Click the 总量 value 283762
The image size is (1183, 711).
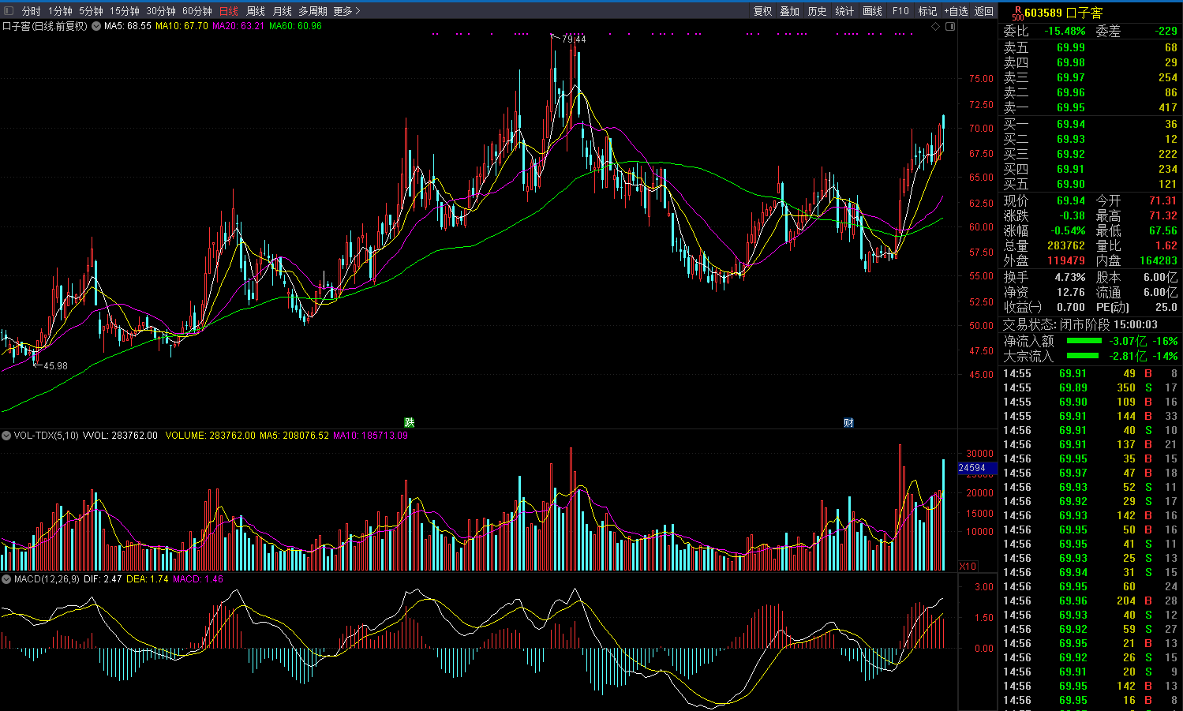click(1065, 245)
